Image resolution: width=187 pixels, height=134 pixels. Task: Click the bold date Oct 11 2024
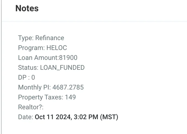(x=53, y=117)
